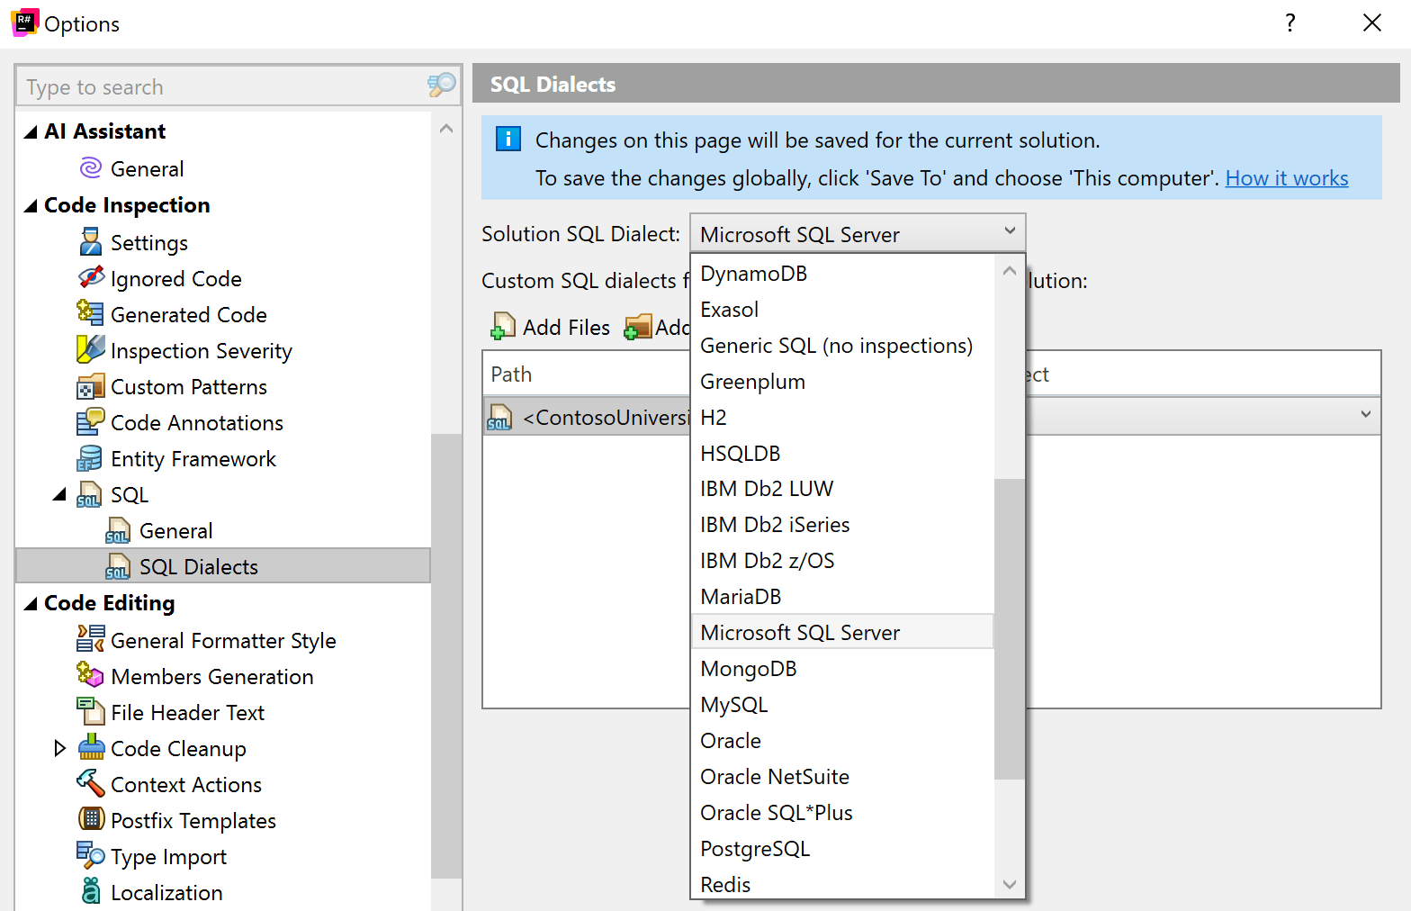The height and width of the screenshot is (911, 1411).
Task: Click the search magnifier icon
Action: click(x=441, y=86)
